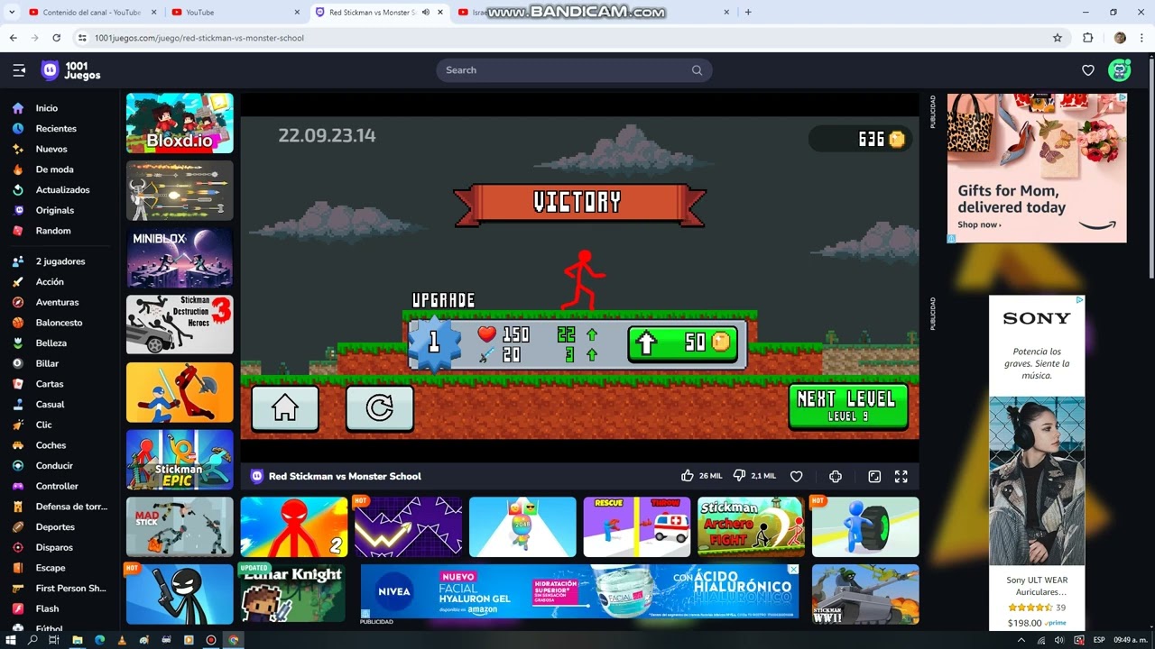Click Belleza category icon
1155x649 pixels.
point(18,343)
